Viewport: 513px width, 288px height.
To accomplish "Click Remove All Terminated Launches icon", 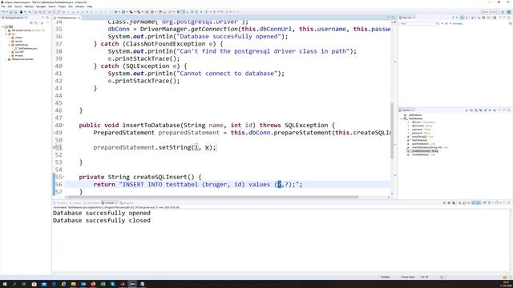I will pos(454,202).
